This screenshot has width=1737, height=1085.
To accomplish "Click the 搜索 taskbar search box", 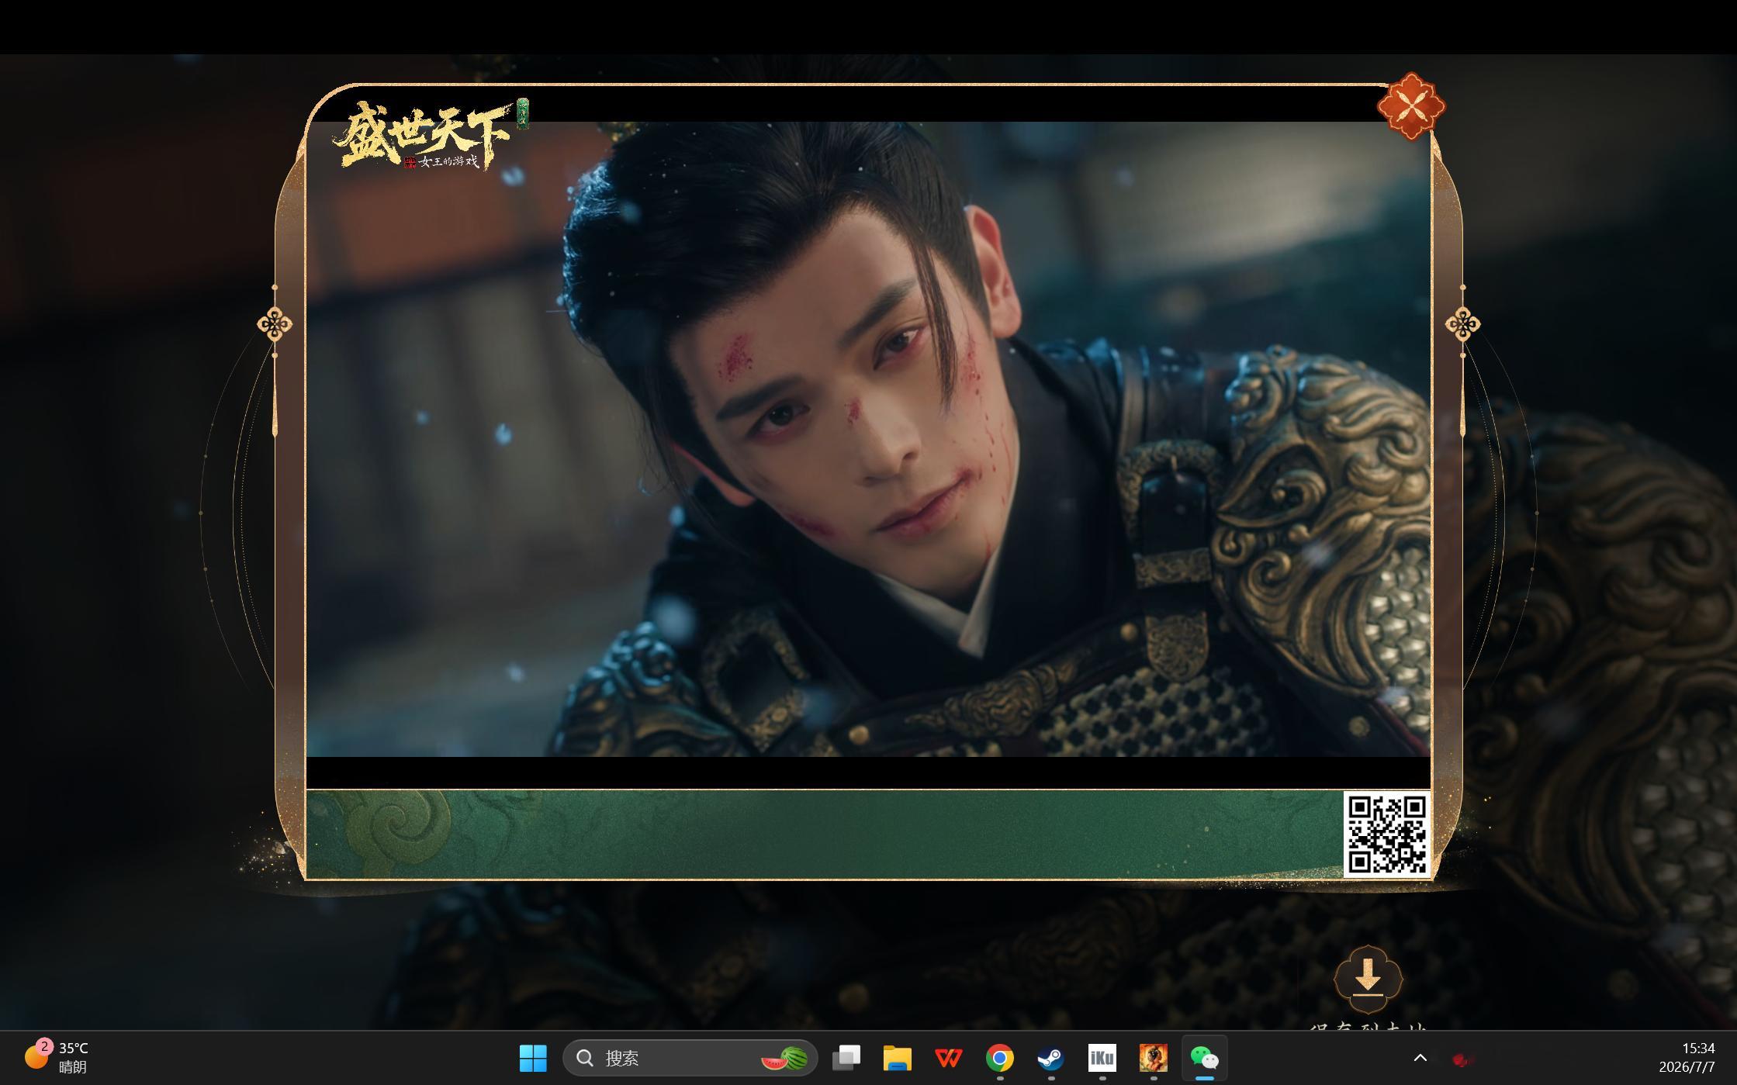I will (690, 1058).
